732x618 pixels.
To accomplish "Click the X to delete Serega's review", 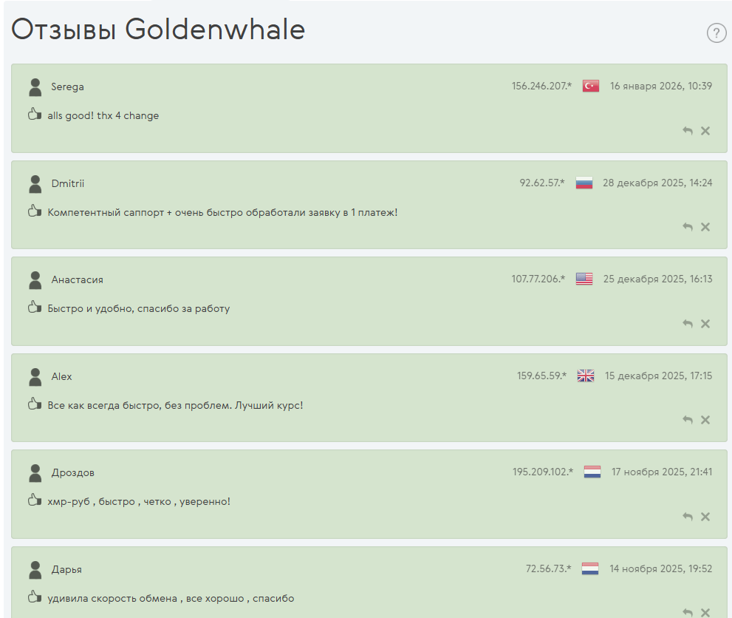I will coord(705,130).
